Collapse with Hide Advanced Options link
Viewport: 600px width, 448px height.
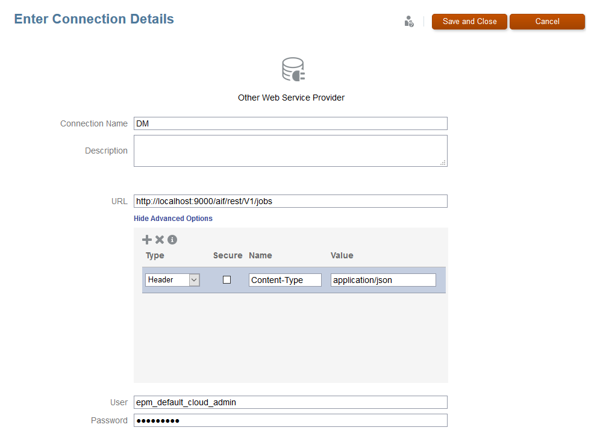pyautogui.click(x=173, y=219)
